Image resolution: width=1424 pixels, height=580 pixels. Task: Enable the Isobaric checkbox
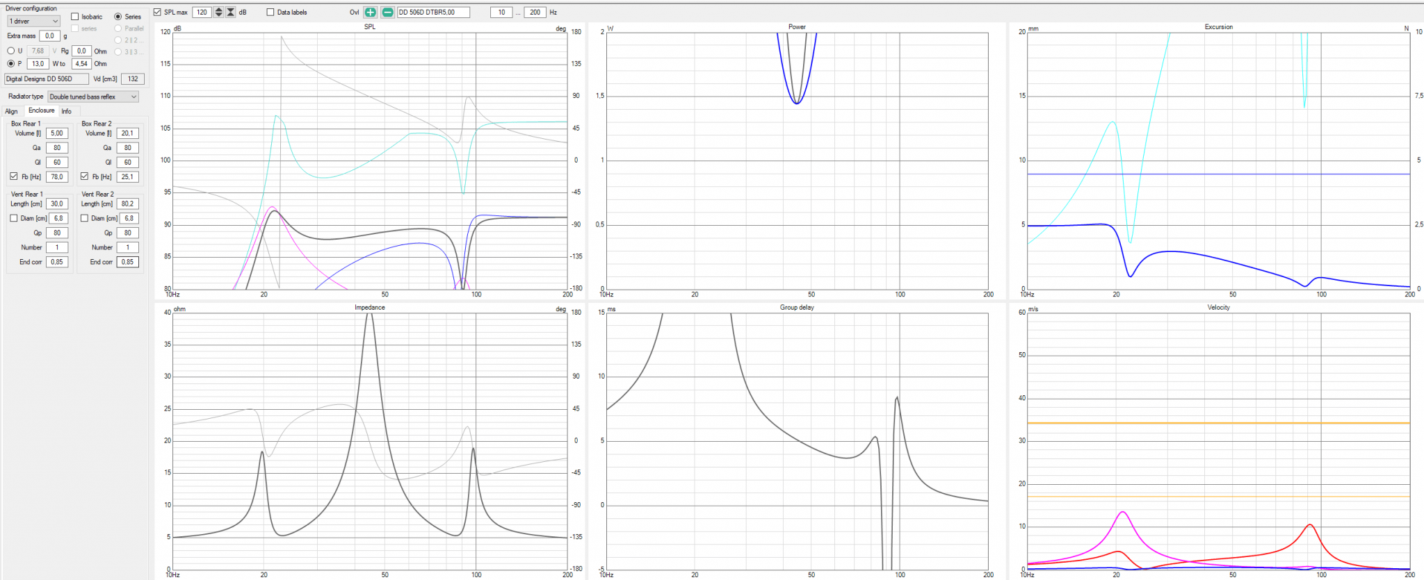75,17
